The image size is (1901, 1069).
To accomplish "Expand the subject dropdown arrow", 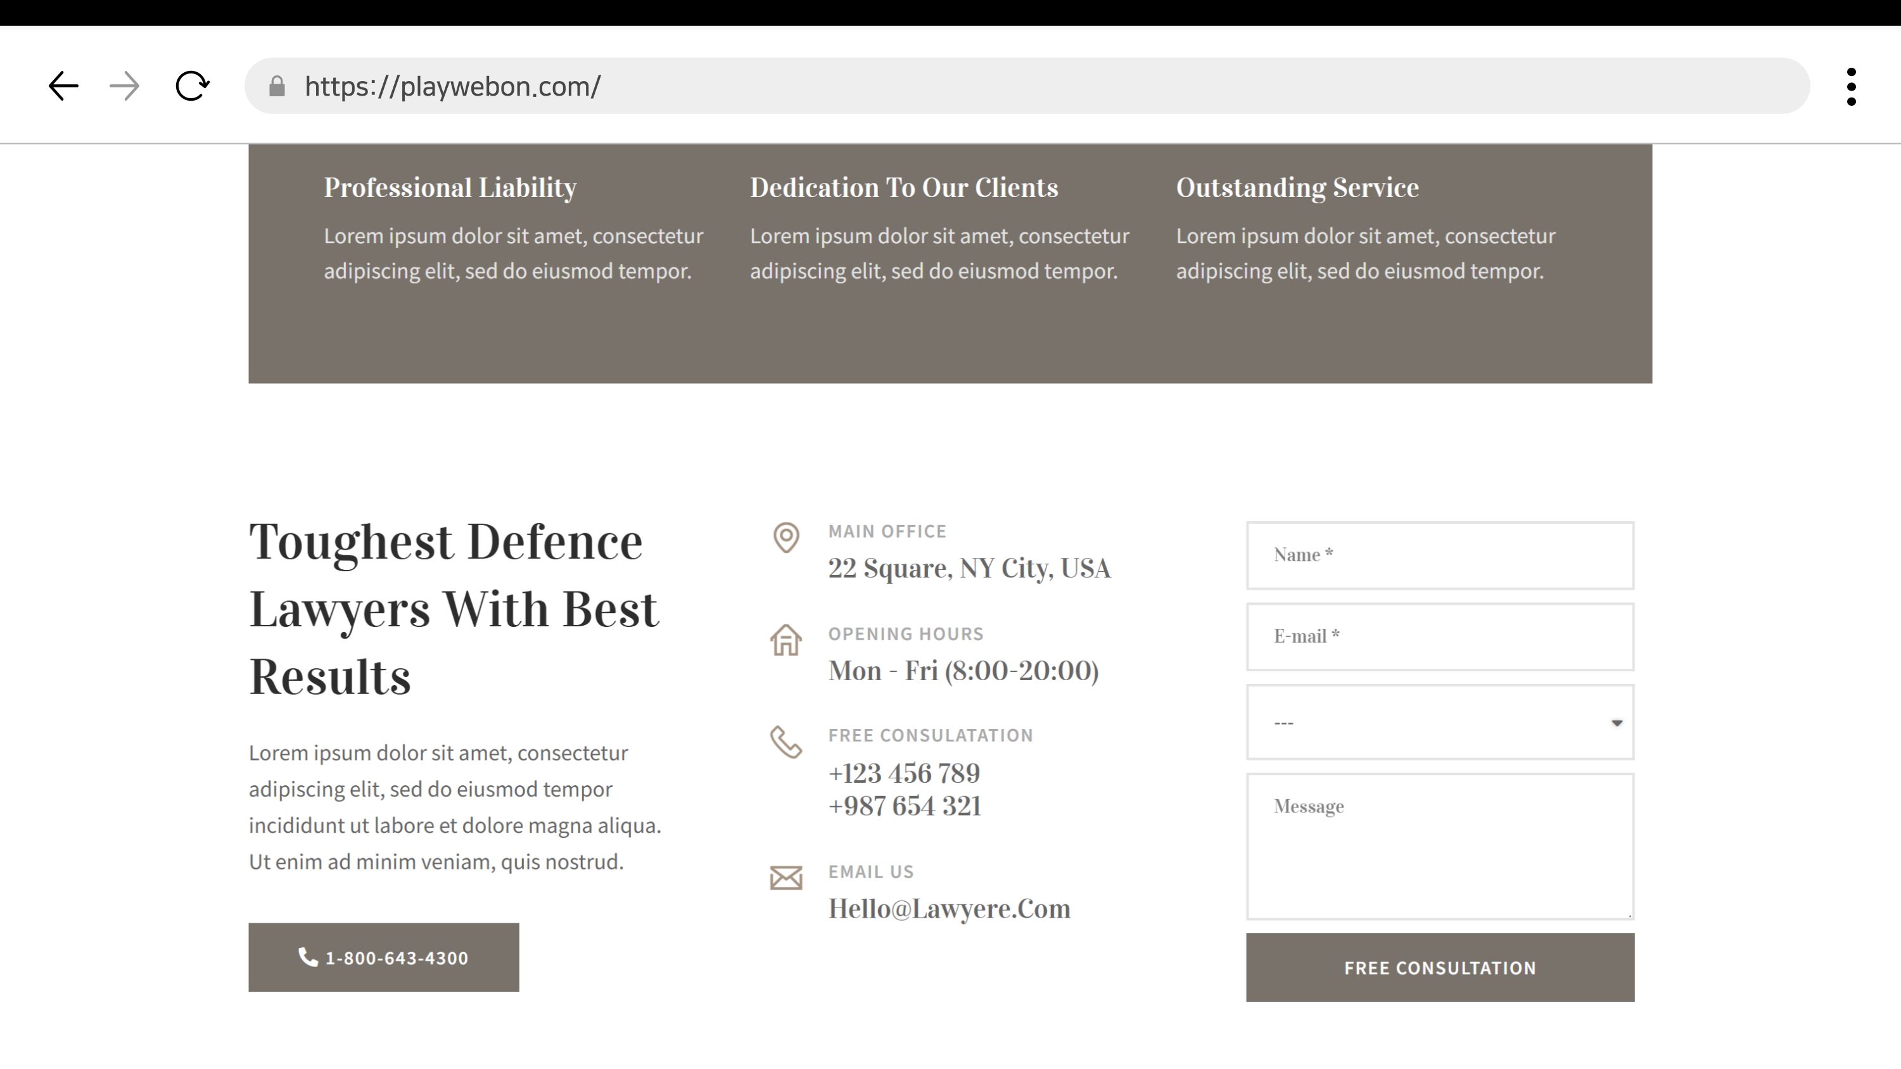I will coord(1616,723).
